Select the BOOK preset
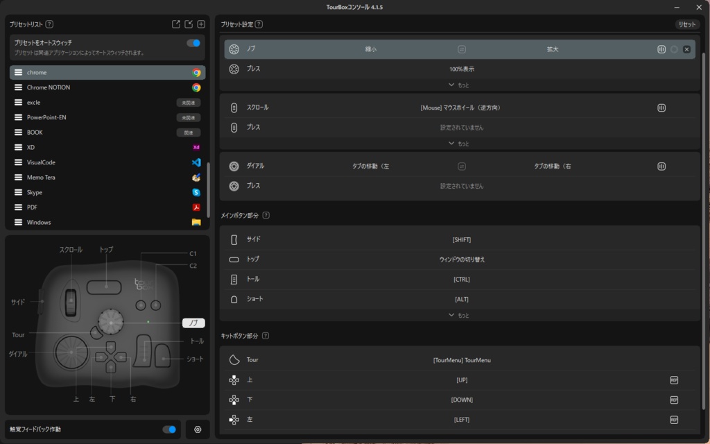 pos(107,133)
